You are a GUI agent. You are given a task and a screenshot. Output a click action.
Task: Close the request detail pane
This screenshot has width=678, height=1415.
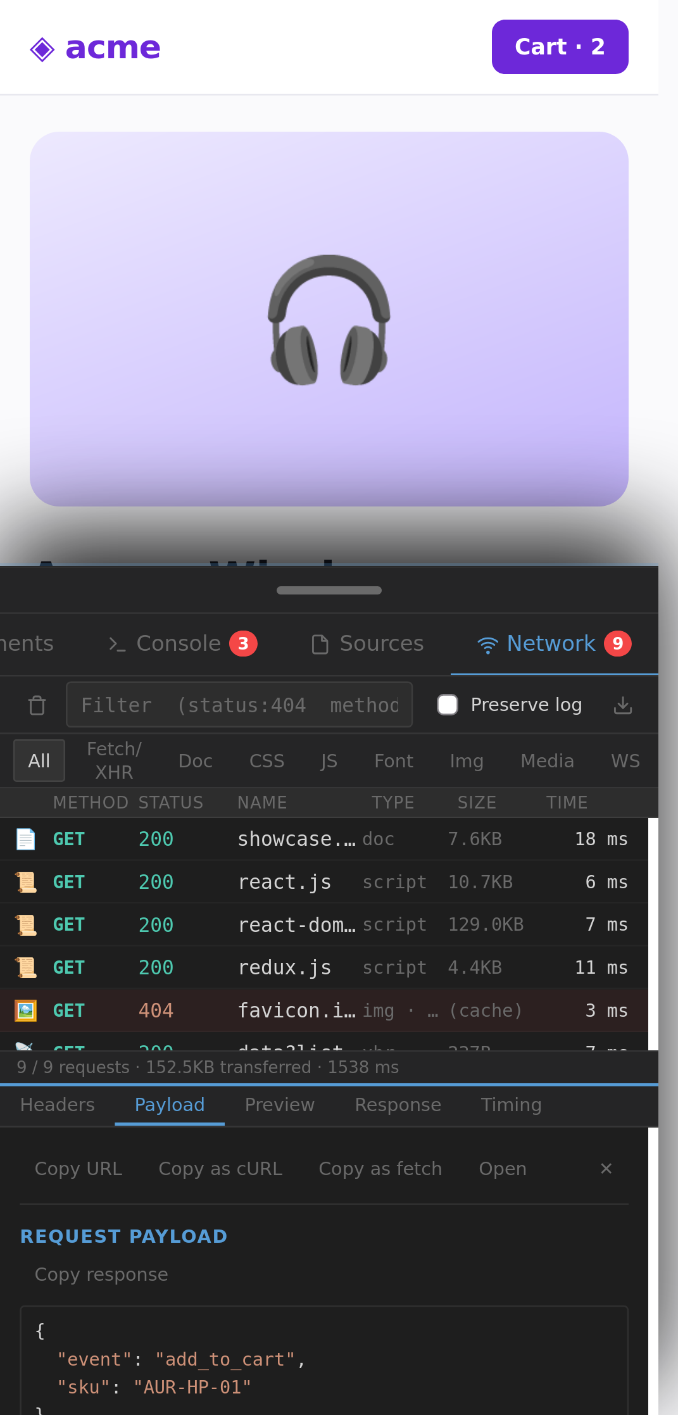tap(606, 1169)
